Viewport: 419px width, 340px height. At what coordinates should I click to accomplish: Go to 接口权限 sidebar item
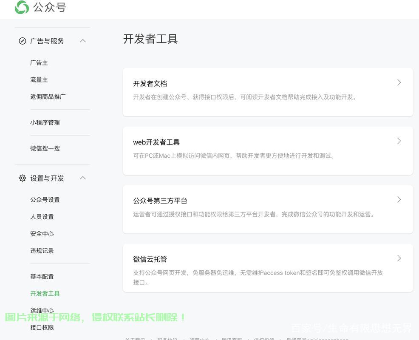42,327
